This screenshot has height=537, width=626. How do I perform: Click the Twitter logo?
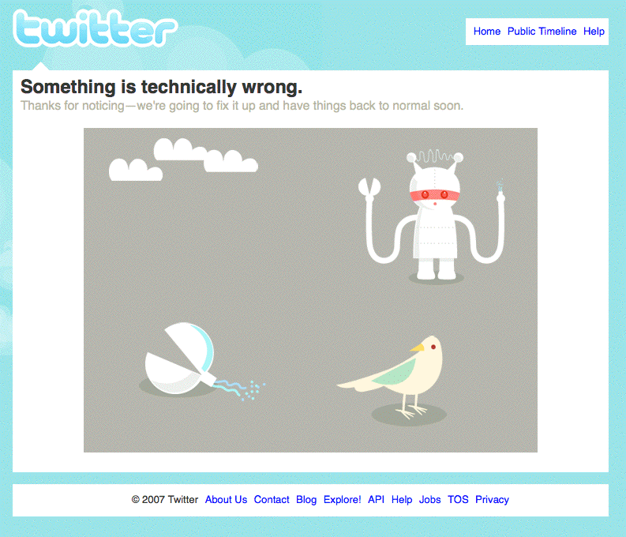coord(95,28)
